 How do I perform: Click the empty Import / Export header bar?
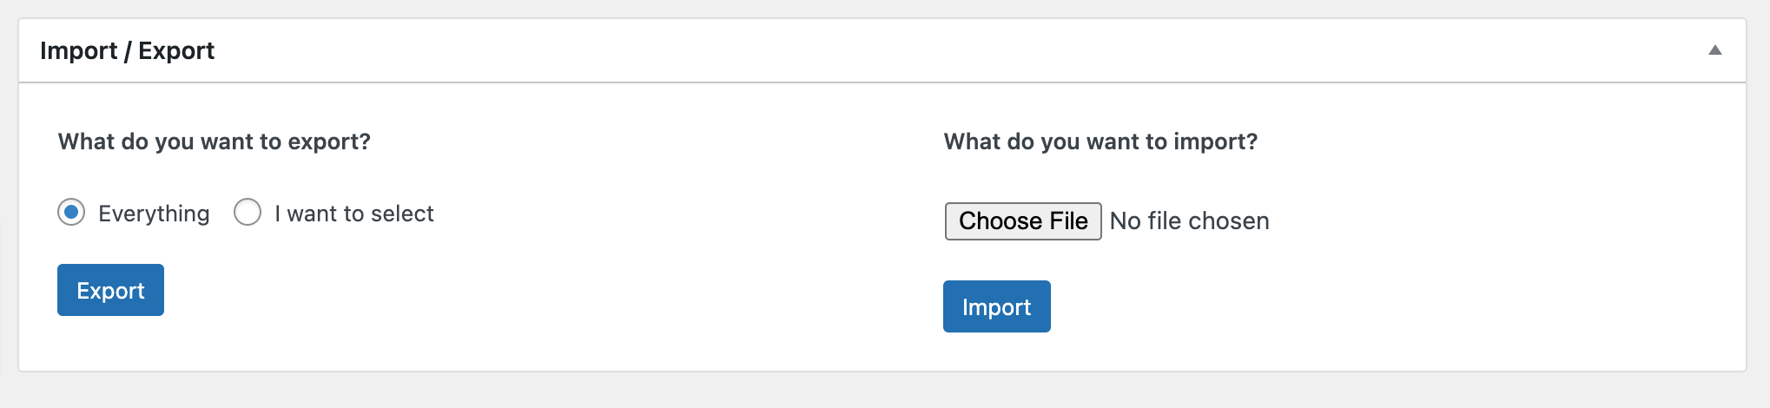[955, 50]
